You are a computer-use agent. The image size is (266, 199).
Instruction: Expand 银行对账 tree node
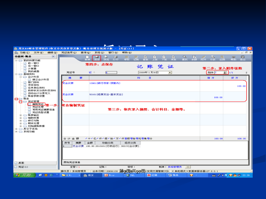click(21, 121)
